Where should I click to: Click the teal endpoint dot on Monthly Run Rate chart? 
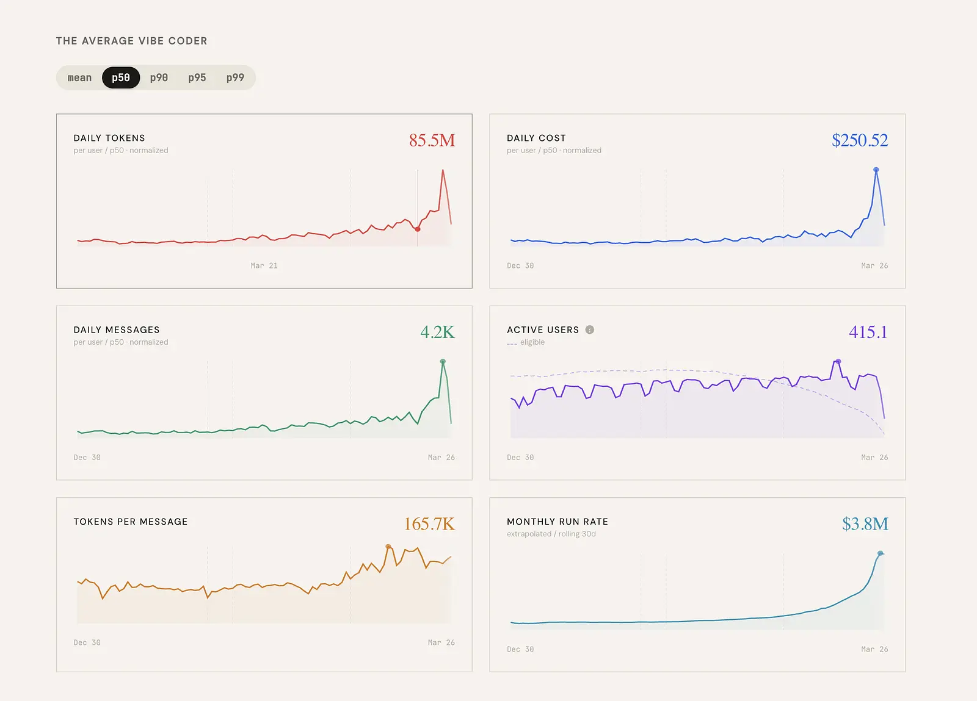(881, 553)
